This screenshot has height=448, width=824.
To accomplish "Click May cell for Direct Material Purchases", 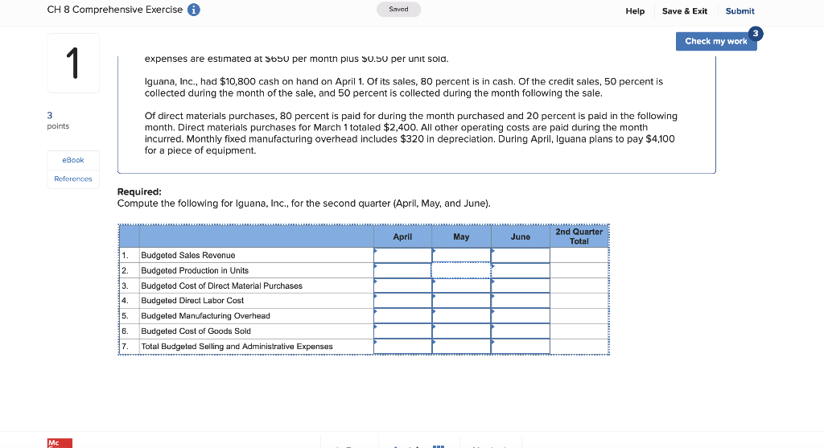I will click(x=461, y=286).
